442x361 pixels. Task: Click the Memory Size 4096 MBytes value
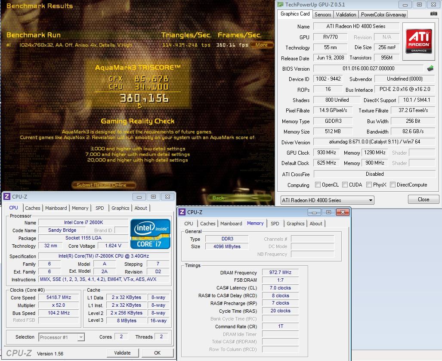point(227,246)
